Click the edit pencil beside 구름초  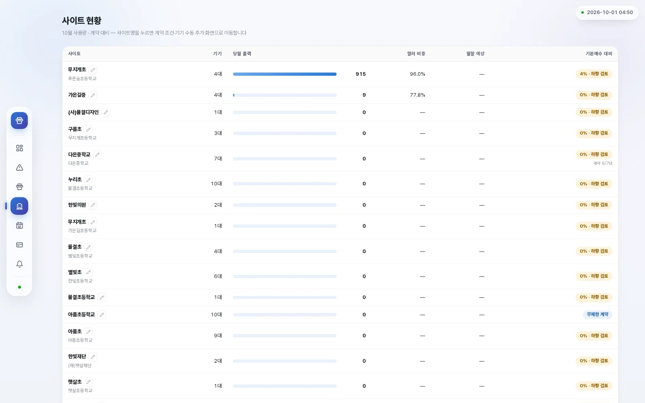(89, 129)
